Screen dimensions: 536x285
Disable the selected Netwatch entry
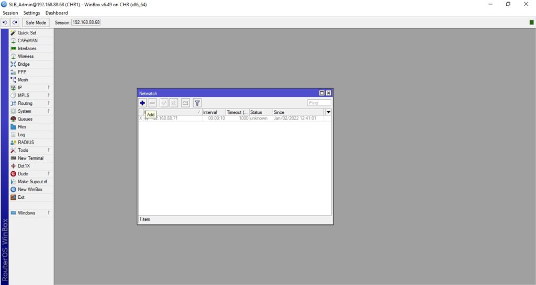point(173,103)
